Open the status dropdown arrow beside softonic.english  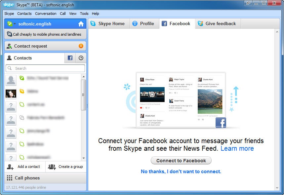15,24
